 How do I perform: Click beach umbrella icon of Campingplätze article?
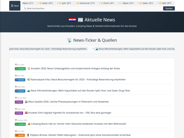click(29, 68)
